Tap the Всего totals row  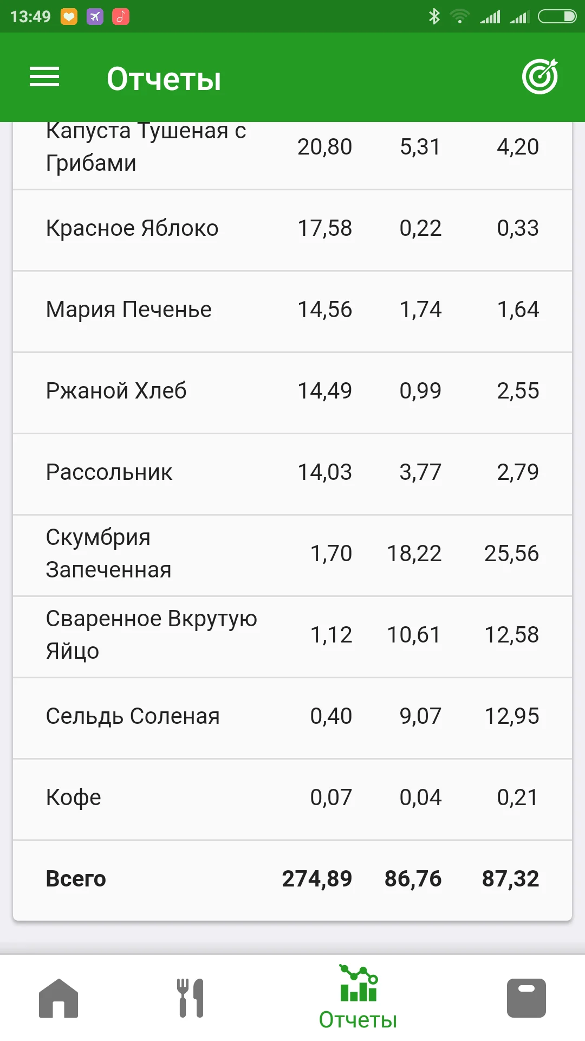tap(292, 879)
